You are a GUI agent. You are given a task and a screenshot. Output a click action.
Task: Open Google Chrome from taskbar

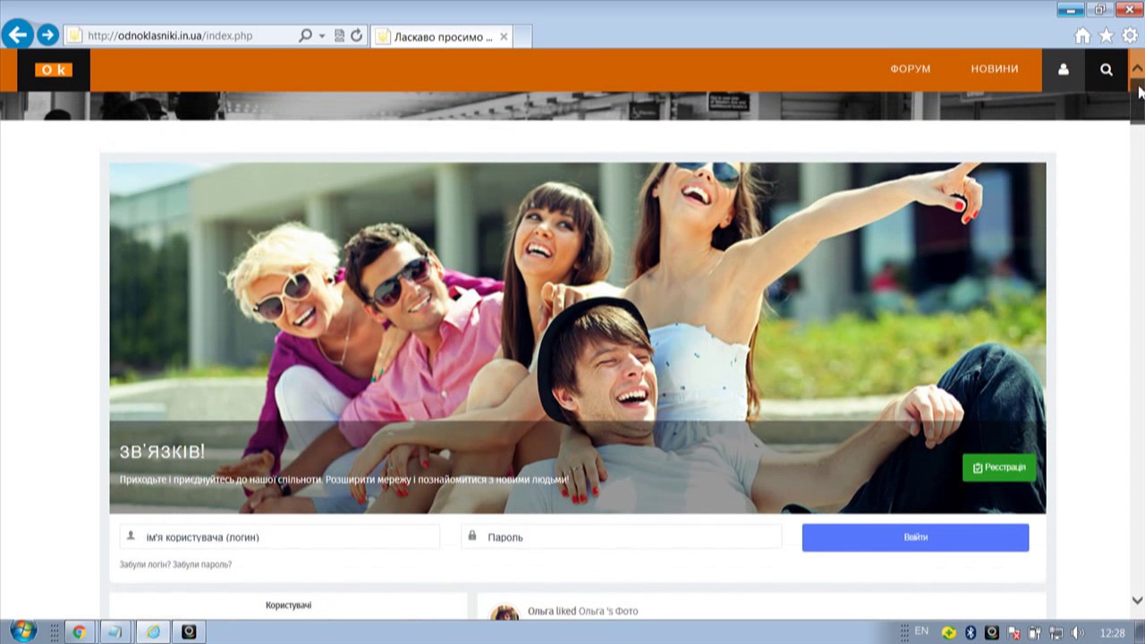79,631
